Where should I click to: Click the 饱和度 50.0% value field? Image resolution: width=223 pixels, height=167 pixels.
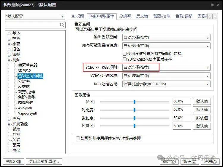[x=182, y=118]
